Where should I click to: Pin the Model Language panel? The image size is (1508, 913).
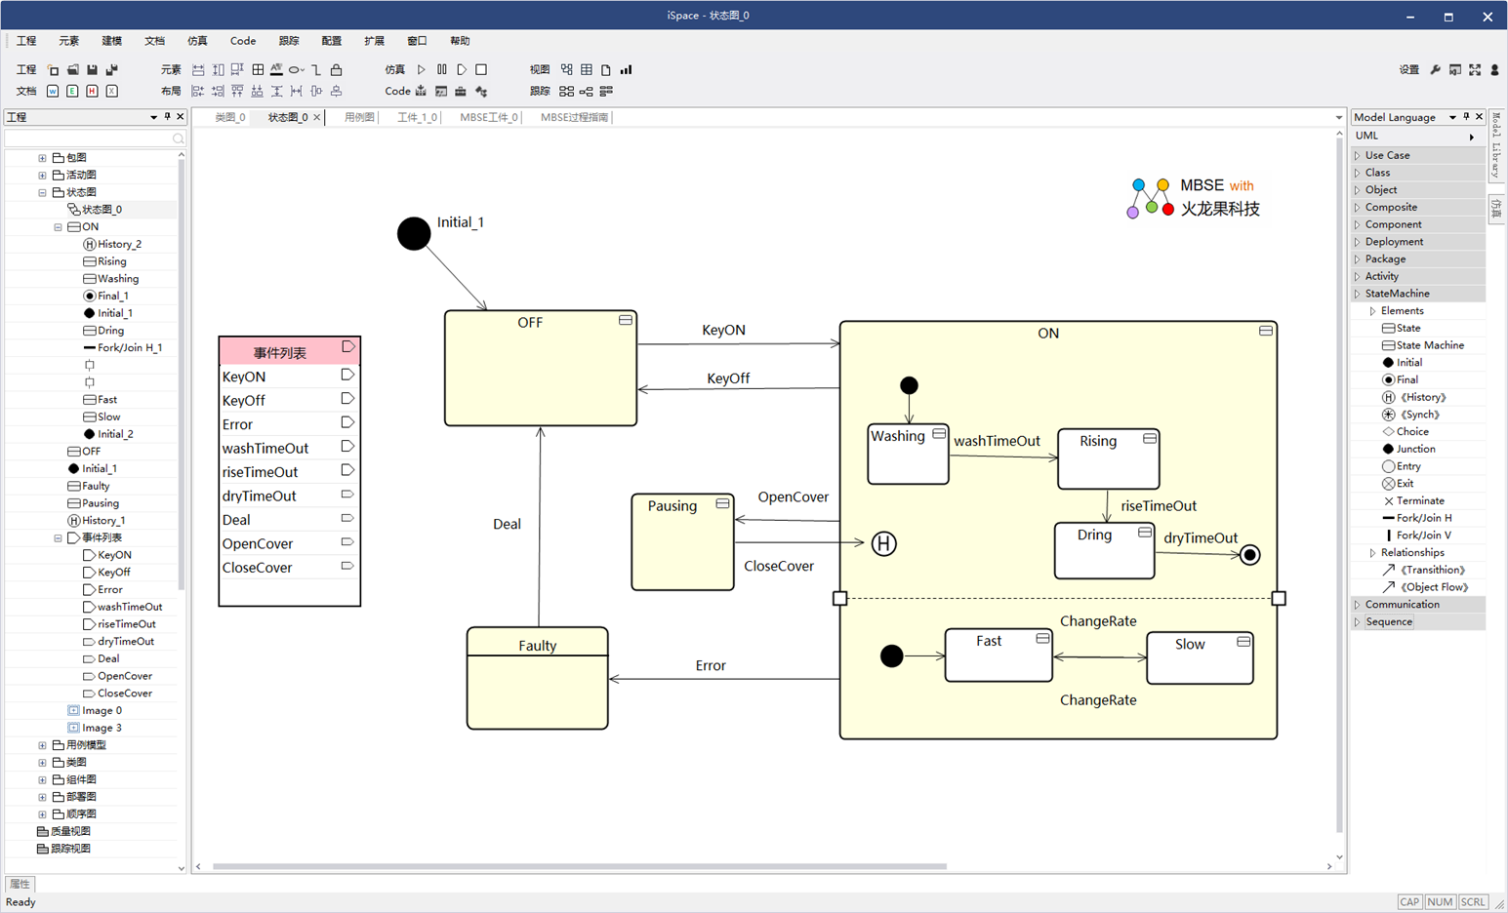click(x=1466, y=117)
